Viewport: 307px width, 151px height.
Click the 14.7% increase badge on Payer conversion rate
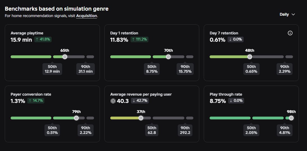tap(36, 101)
